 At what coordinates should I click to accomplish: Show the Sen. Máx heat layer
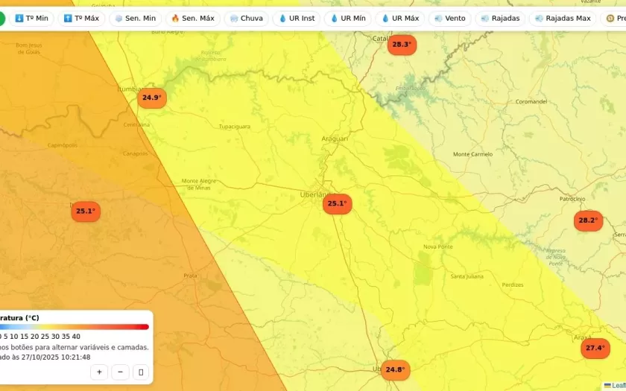[x=192, y=18]
